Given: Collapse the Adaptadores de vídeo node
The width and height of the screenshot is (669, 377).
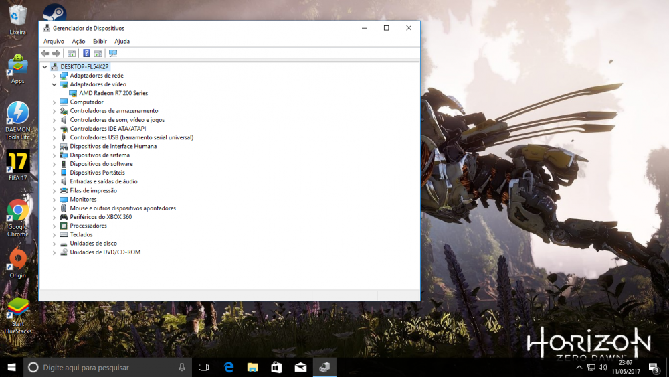Looking at the screenshot, I should pyautogui.click(x=55, y=85).
